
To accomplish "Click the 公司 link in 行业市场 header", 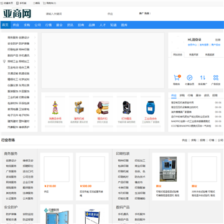I will [x=220, y=140].
